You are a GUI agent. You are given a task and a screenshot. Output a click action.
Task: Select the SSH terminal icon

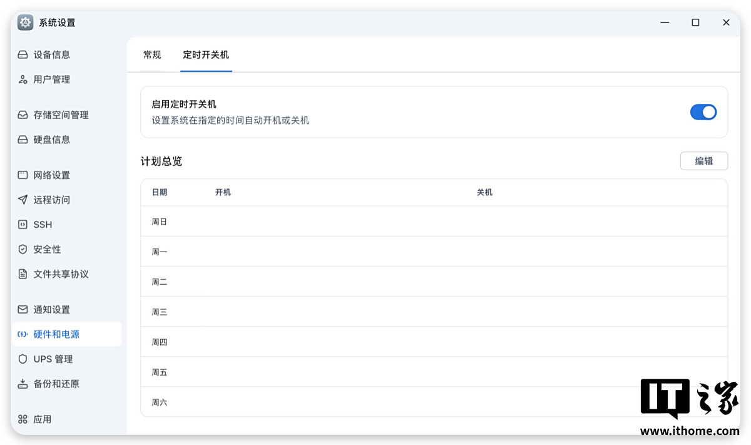click(23, 225)
